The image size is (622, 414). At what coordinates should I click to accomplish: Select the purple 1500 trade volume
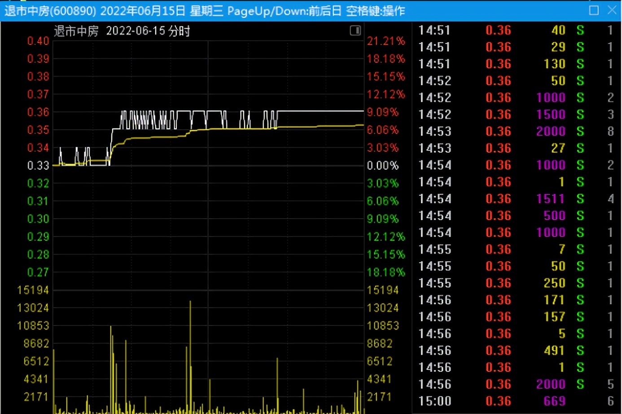tap(551, 115)
